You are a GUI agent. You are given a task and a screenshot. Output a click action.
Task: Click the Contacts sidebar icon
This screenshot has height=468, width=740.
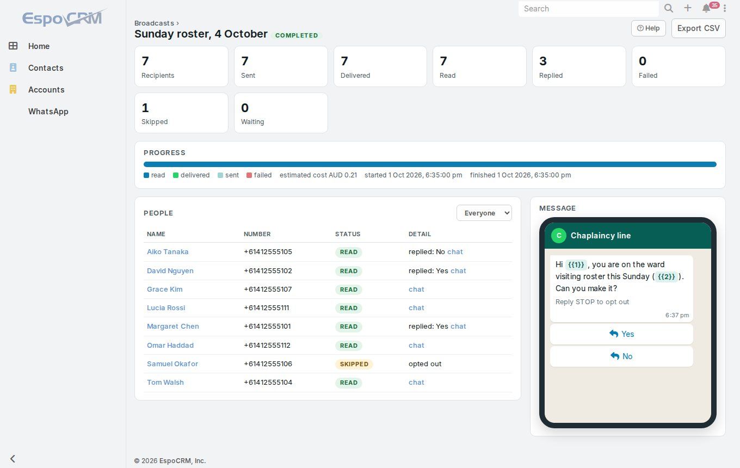point(13,68)
